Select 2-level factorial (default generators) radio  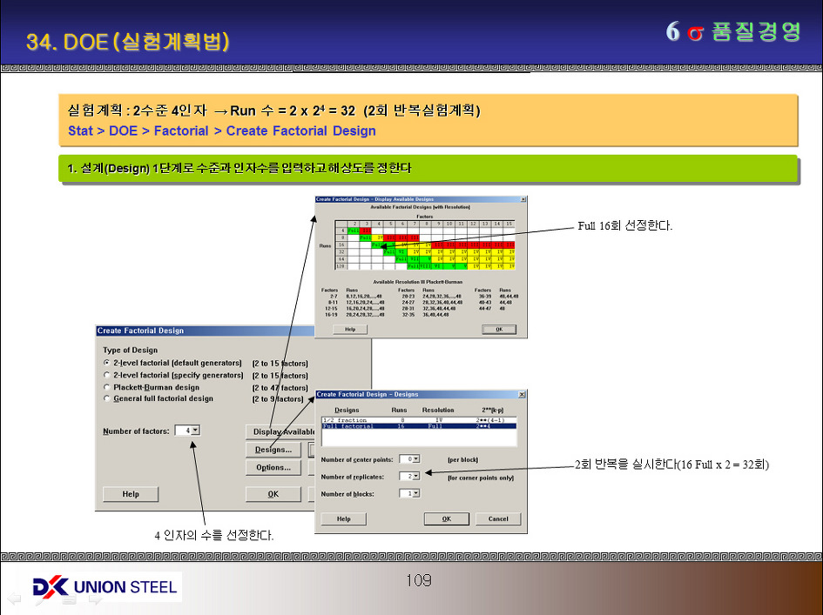tap(107, 363)
